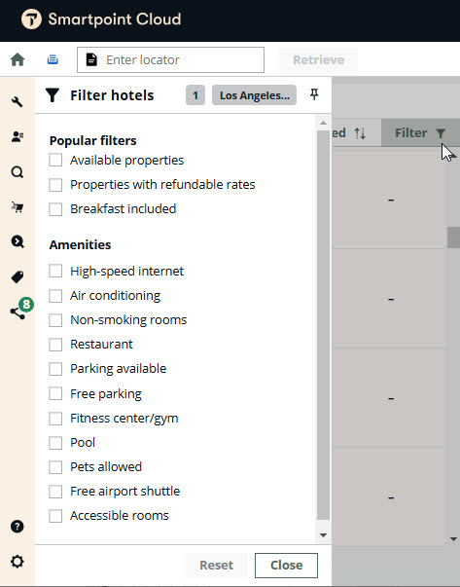Open the traveler profile sidebar icon
Screen dimensions: 460x587
point(18,136)
